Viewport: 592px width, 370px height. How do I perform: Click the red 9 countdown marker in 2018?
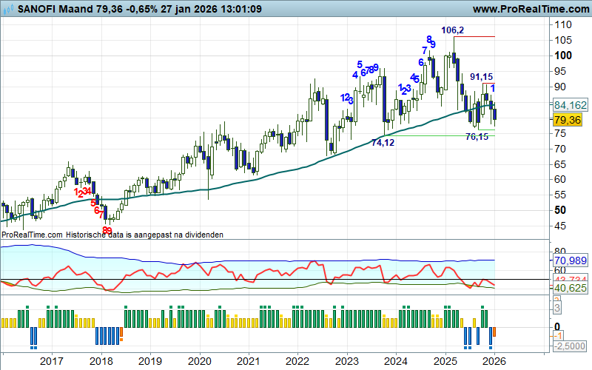pos(110,230)
